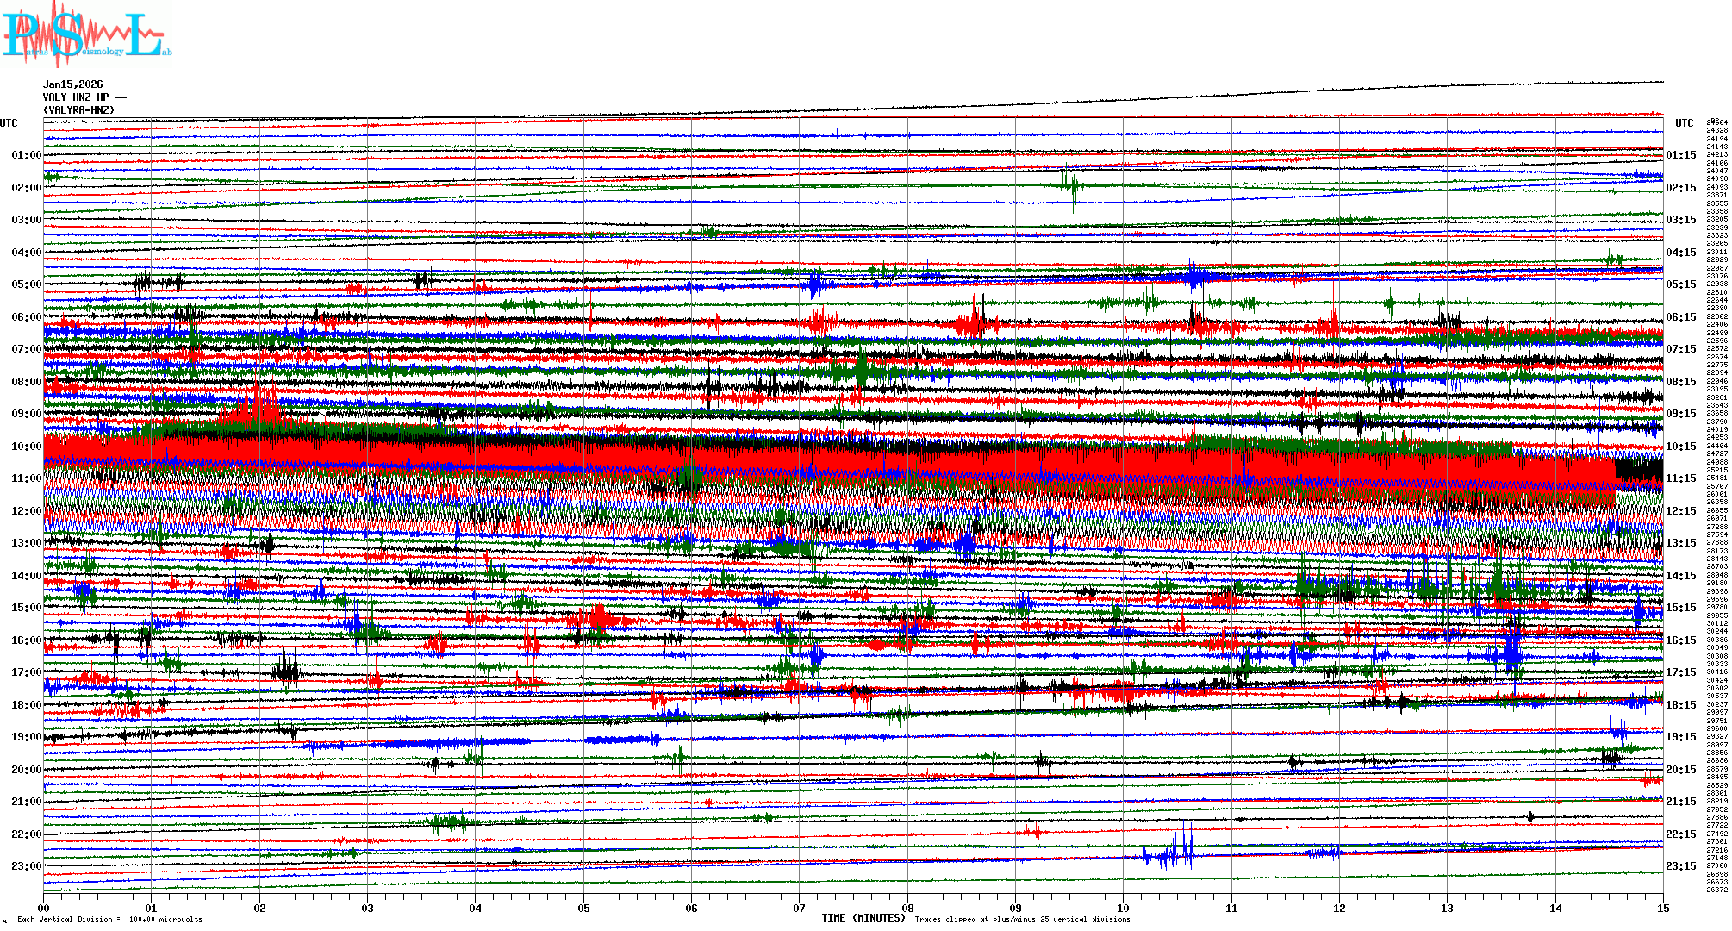Click the PSL Seismology Lab logo
The height and width of the screenshot is (931, 1732).
coord(86,34)
